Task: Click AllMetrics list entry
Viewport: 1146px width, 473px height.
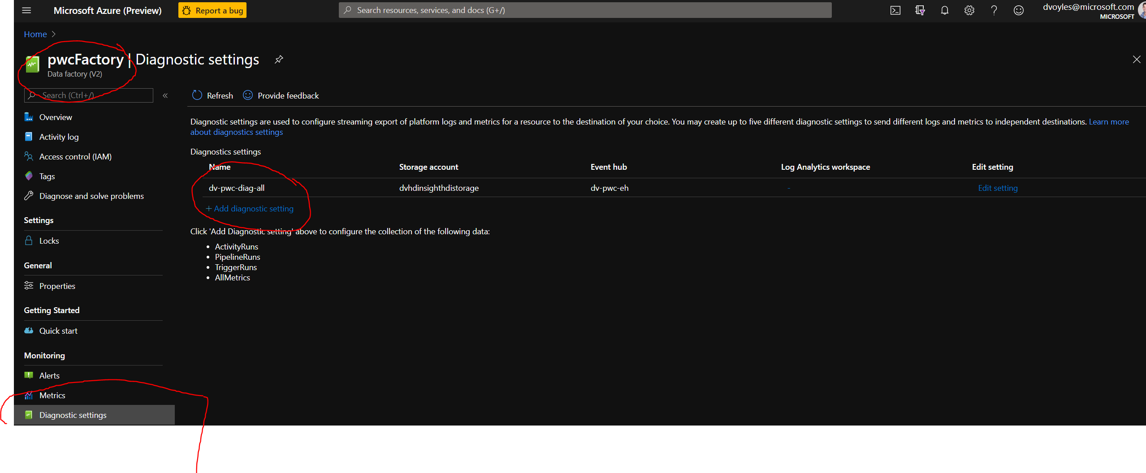Action: click(233, 278)
